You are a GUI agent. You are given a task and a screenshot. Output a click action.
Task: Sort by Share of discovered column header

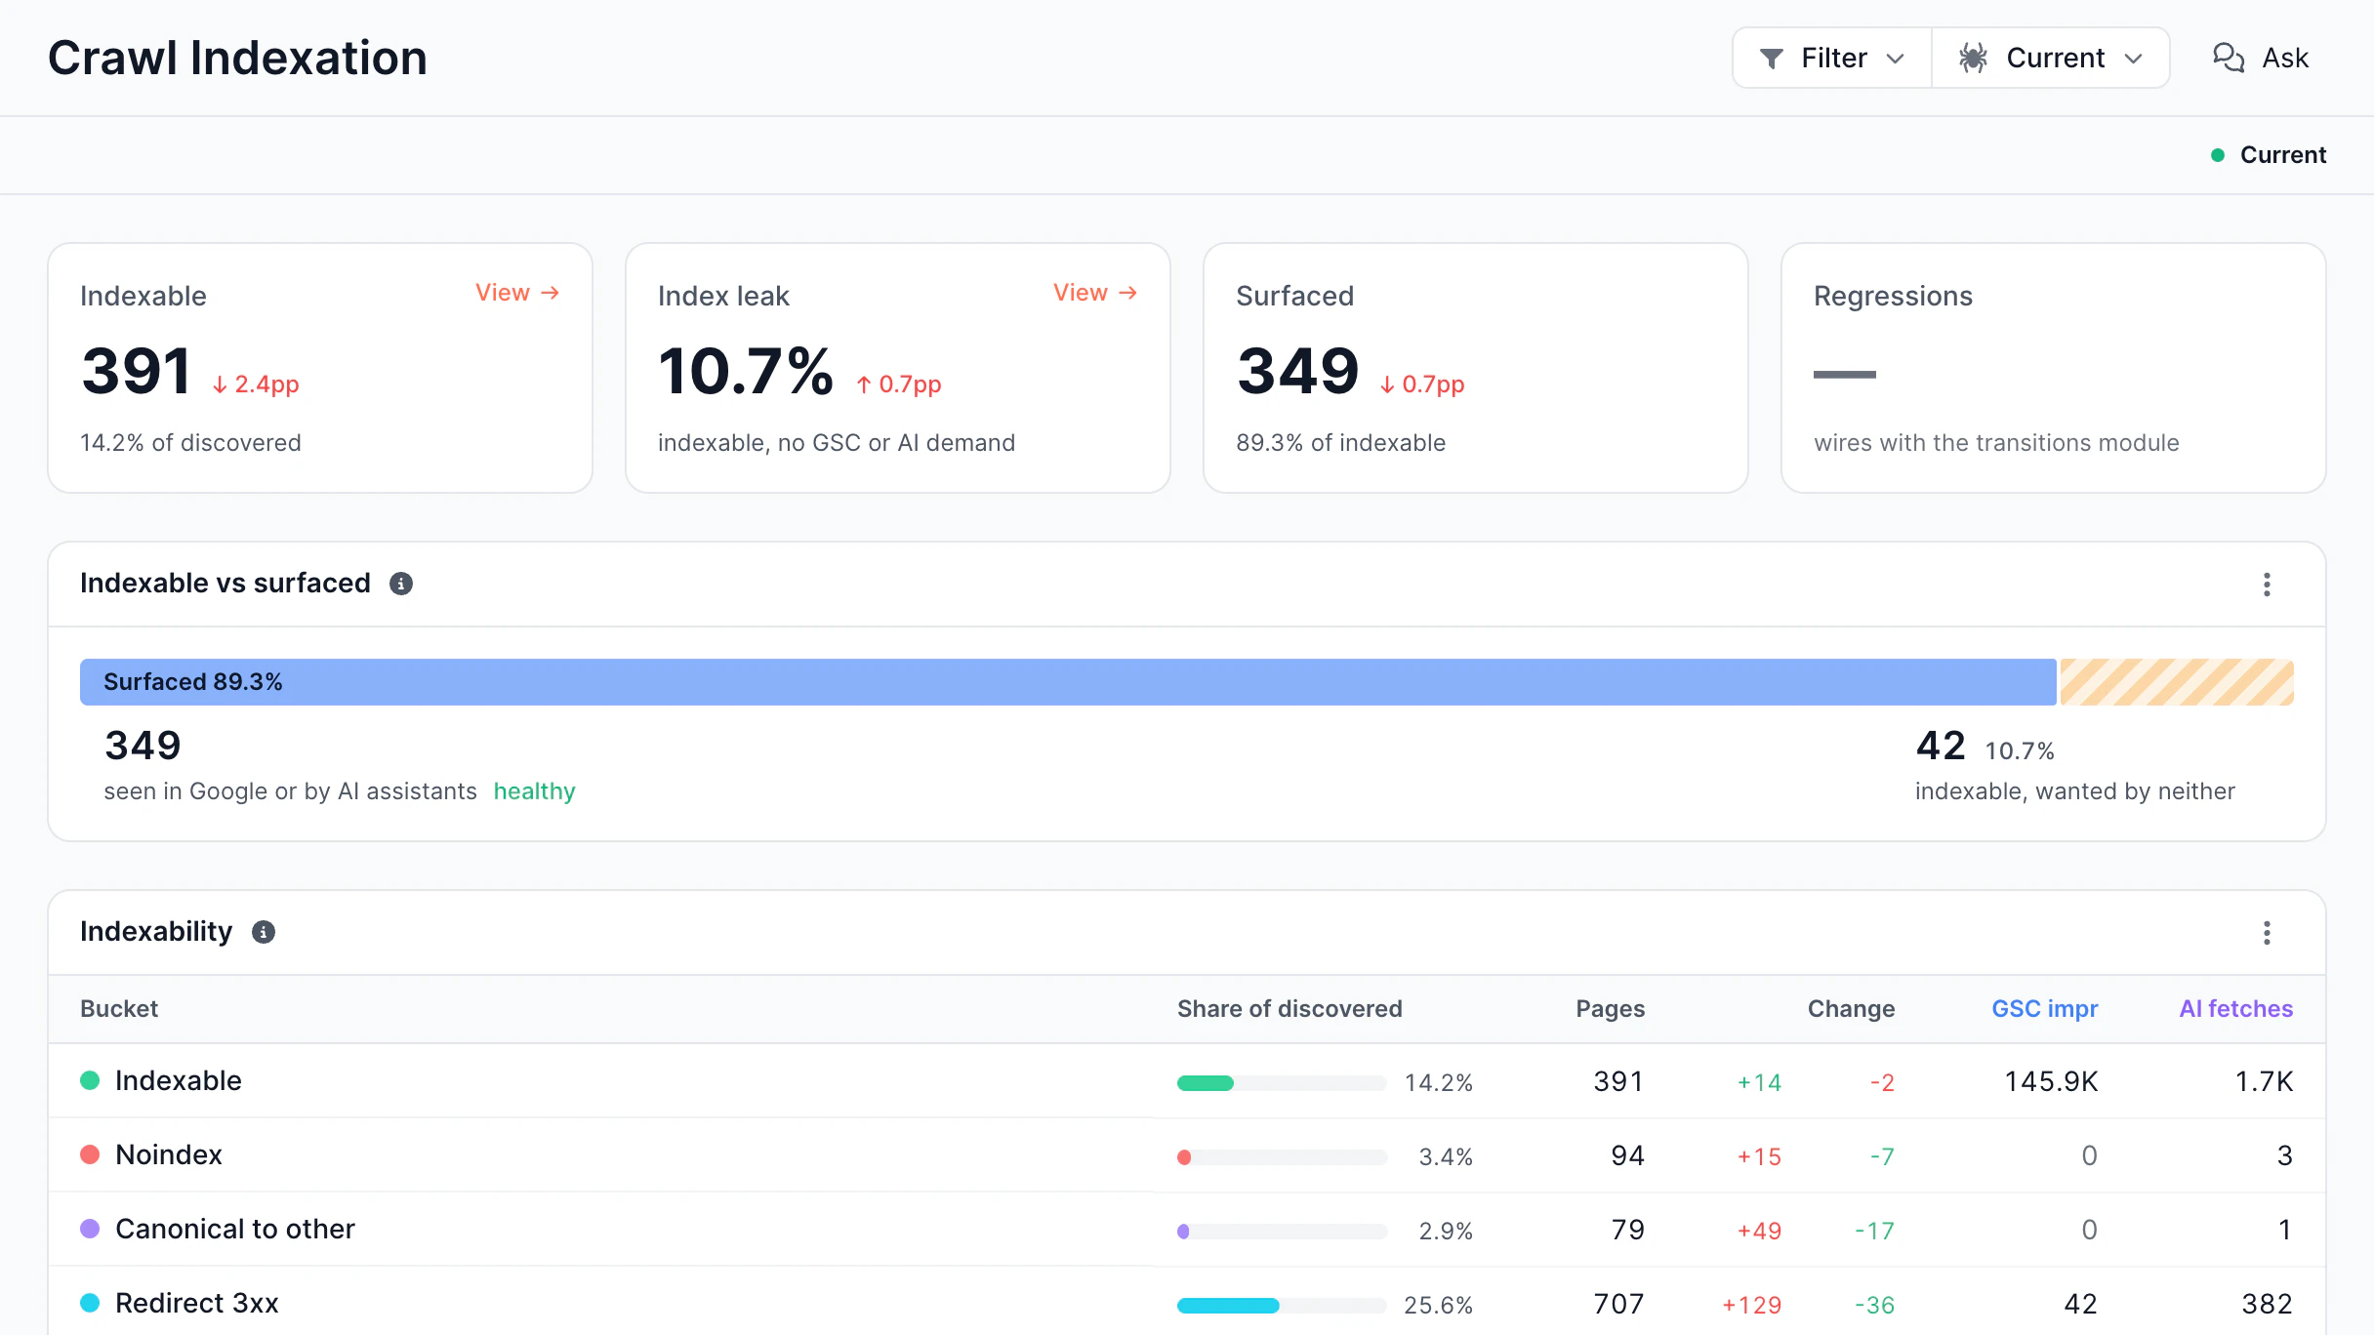click(x=1289, y=1009)
